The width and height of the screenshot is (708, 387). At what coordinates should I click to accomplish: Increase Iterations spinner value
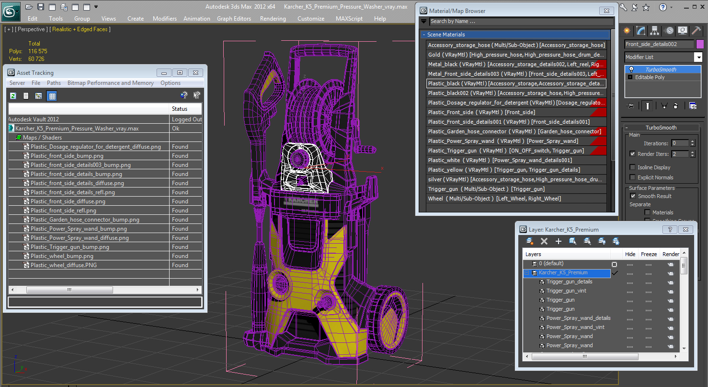pyautogui.click(x=692, y=141)
